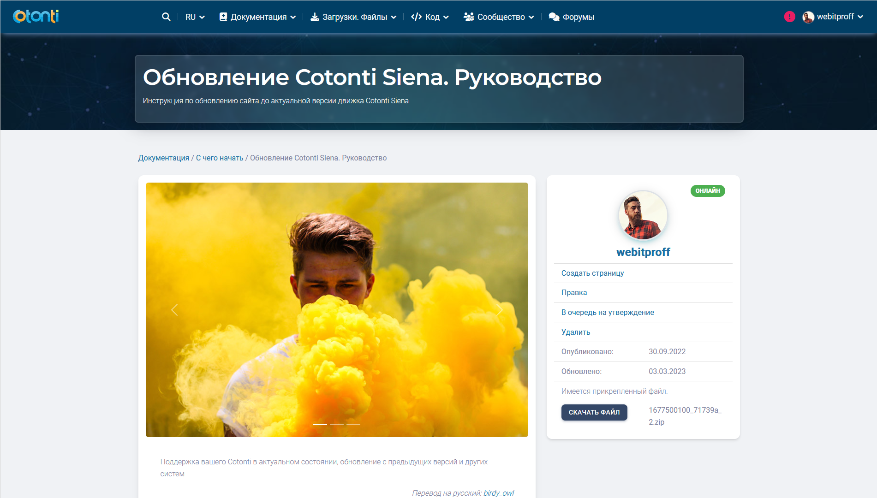Click the Имеется прикрепленный файл text
The width and height of the screenshot is (877, 498).
point(614,391)
